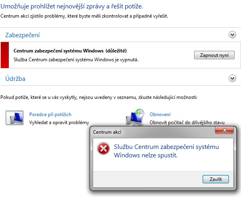This screenshot has height=197, width=241.
Task: Click the "Umožňuje prohlížet nejnovější zprávy" page heading
Action: point(71,6)
